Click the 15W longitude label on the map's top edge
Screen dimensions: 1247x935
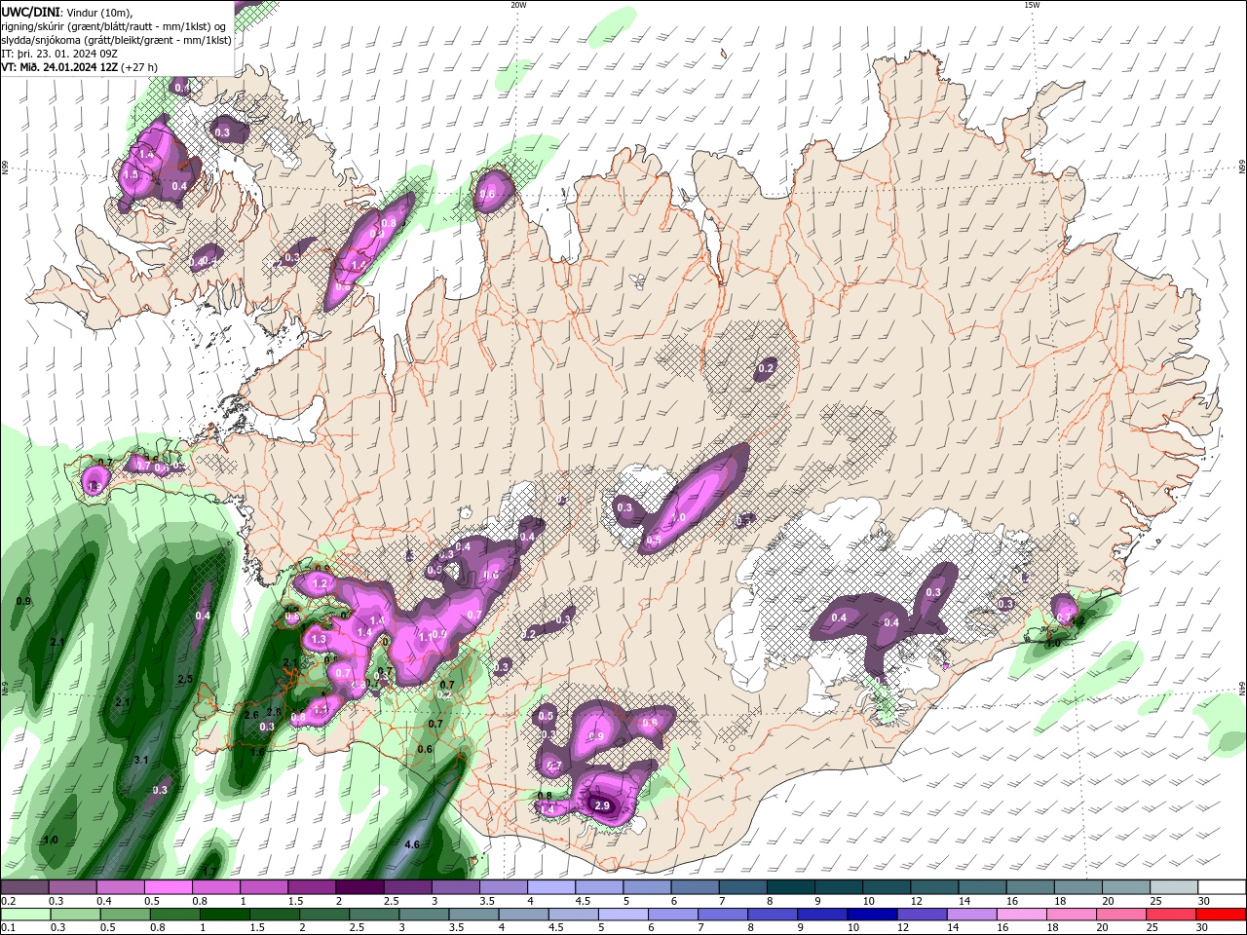click(x=1031, y=5)
